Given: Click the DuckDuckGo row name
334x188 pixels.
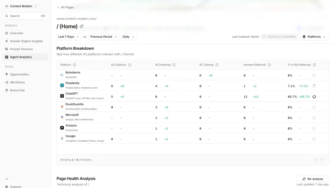Looking at the screenshot, I should point(75,104).
